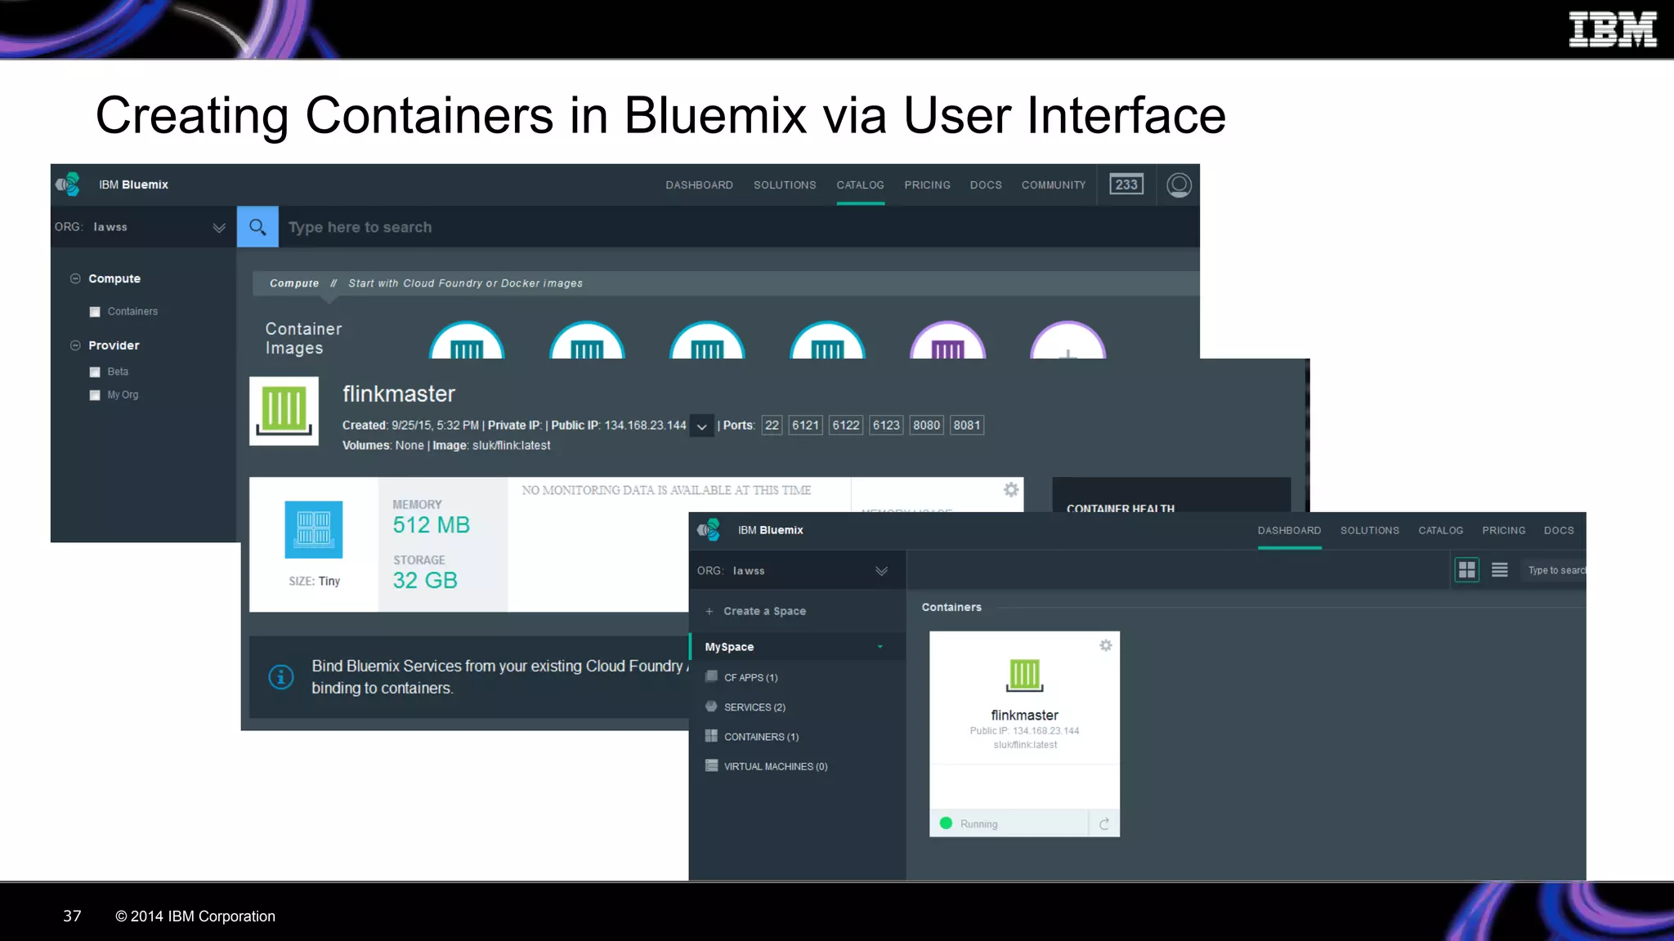Switch to grid view in the Dashboard
The width and height of the screenshot is (1674, 941).
[1467, 569]
